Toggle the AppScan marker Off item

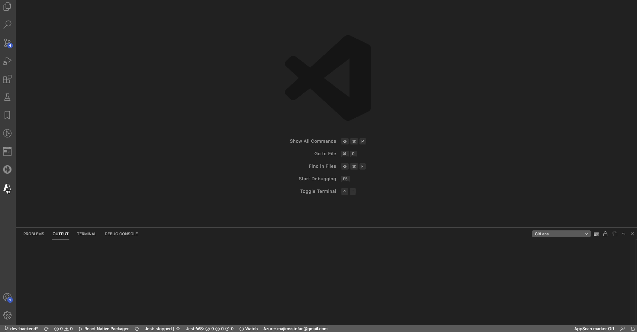tap(594, 329)
